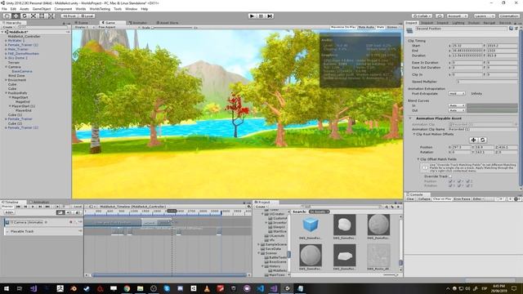
Task: Toggle Local handle rotation button
Action: [87, 16]
